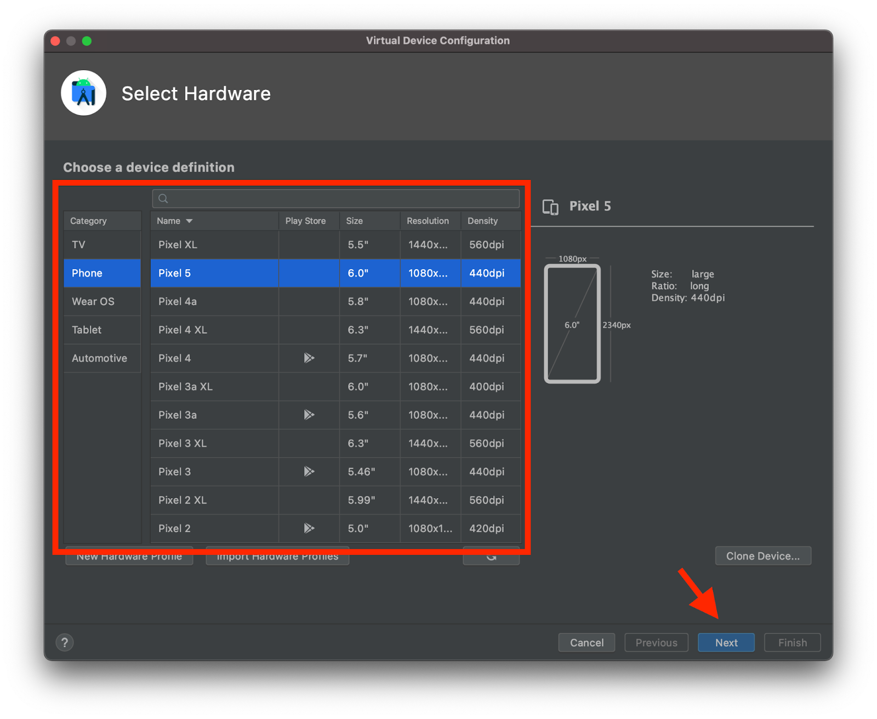Click the Finish button
Screen dimensions: 877x719
click(x=793, y=642)
